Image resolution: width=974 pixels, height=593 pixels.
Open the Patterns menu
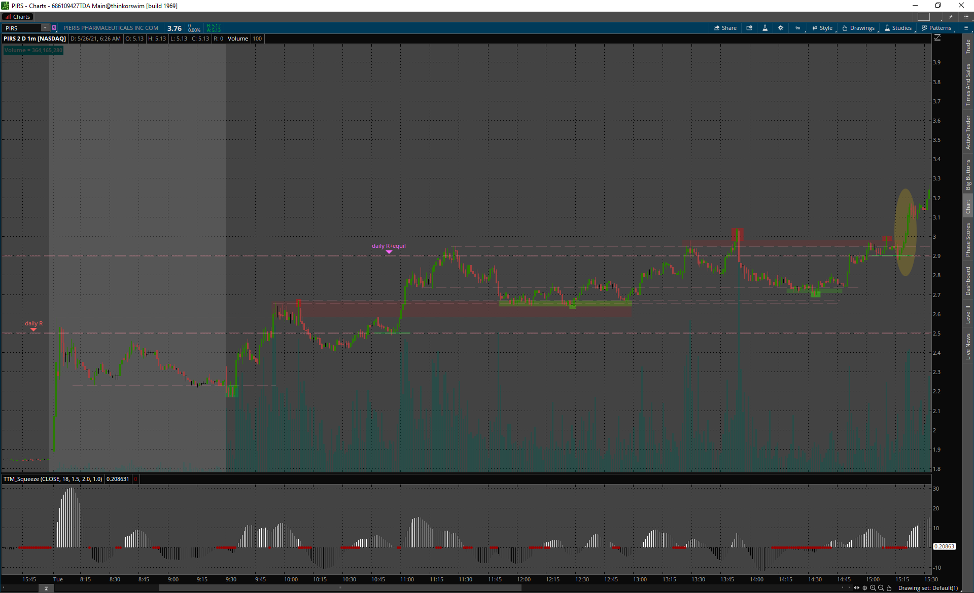tap(936, 28)
